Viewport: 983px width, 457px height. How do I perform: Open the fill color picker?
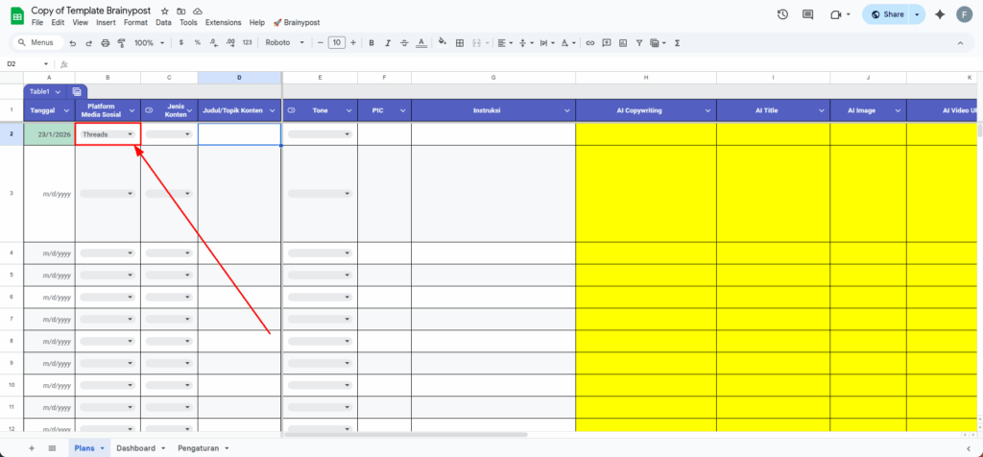(x=443, y=43)
